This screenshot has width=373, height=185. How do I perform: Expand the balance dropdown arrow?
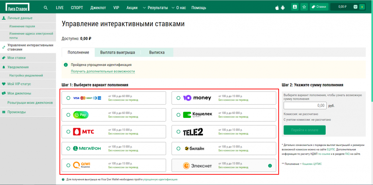[x=355, y=7]
